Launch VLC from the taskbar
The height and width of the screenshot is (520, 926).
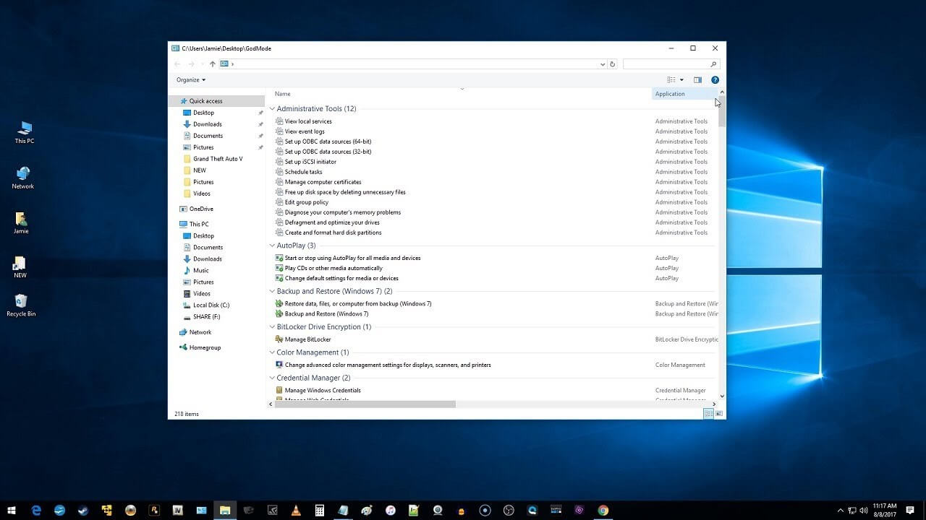click(295, 510)
